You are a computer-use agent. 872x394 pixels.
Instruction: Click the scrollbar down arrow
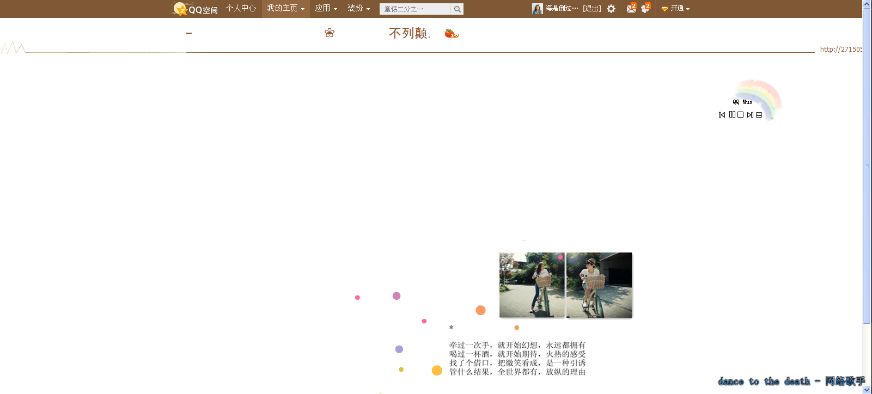[x=867, y=390]
